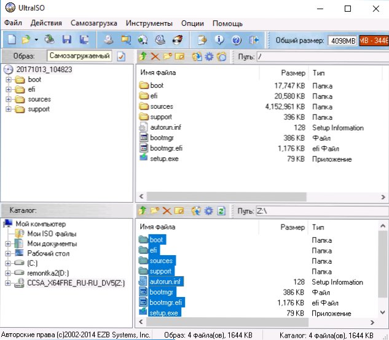
Task: Create a new image with New icon
Action: tap(12, 39)
